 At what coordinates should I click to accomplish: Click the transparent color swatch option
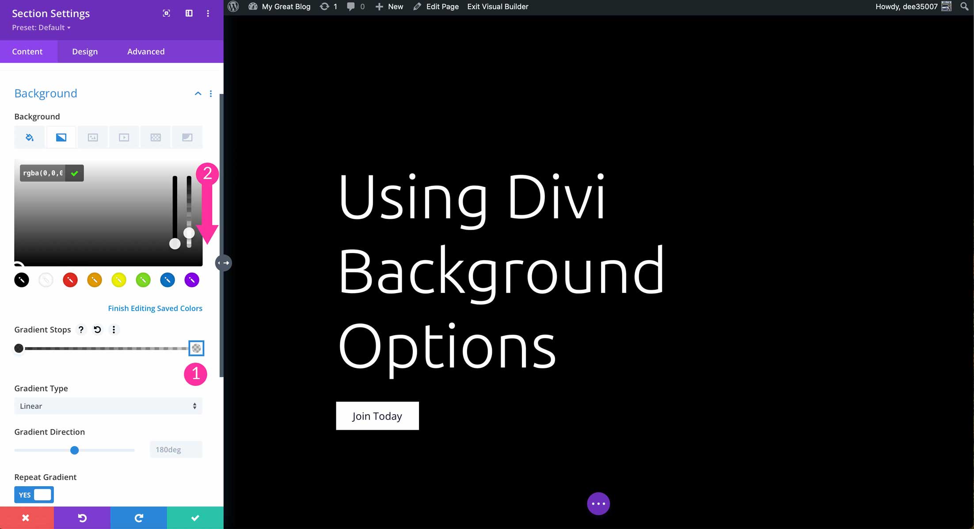click(46, 280)
